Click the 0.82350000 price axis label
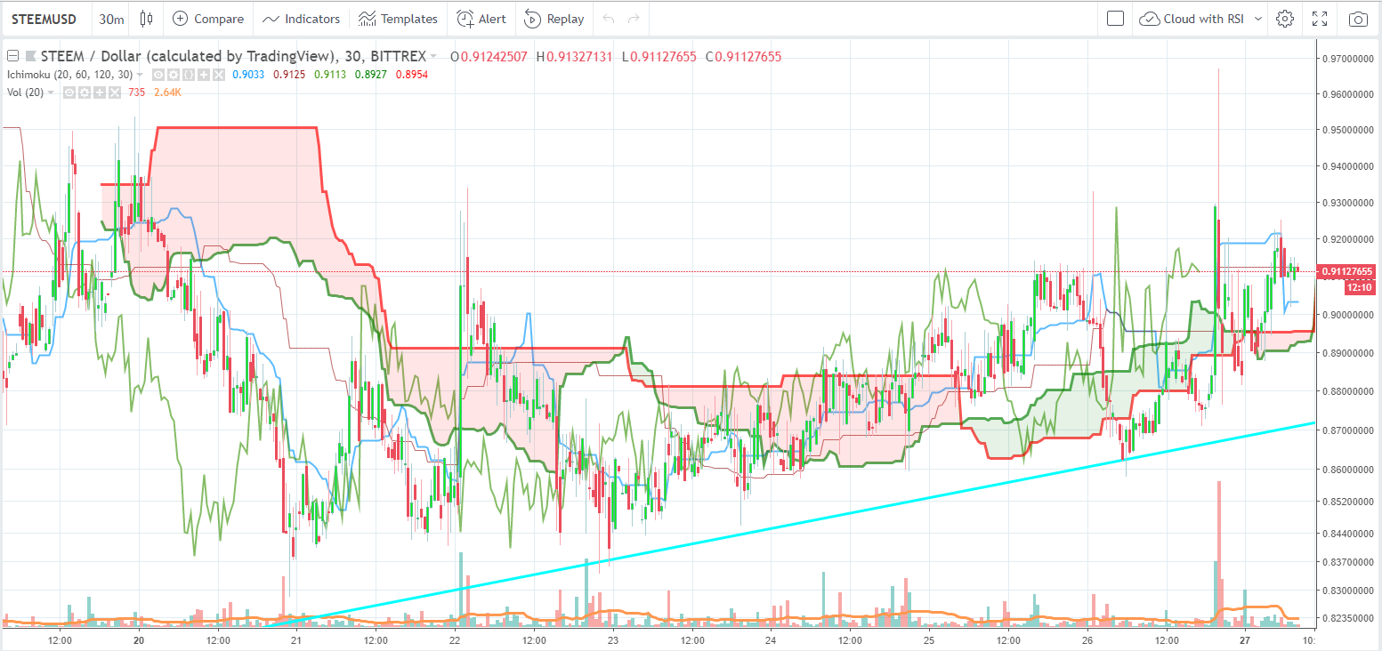 (1349, 619)
